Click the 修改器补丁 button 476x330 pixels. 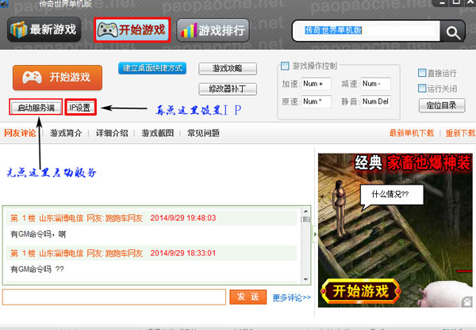(227, 88)
